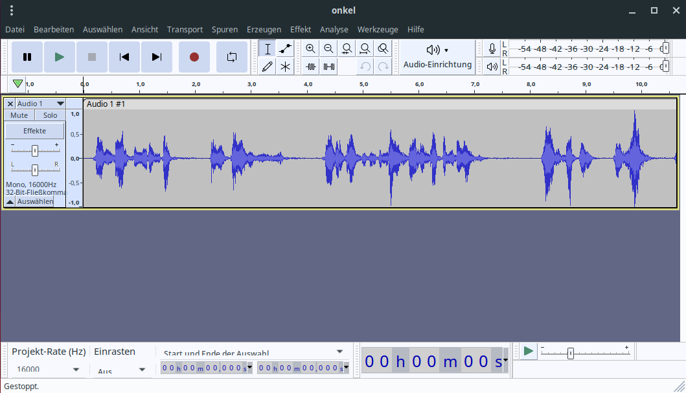Screen dimensions: 686x393
Task: Click the Effekte button on the track
Action: (34, 130)
